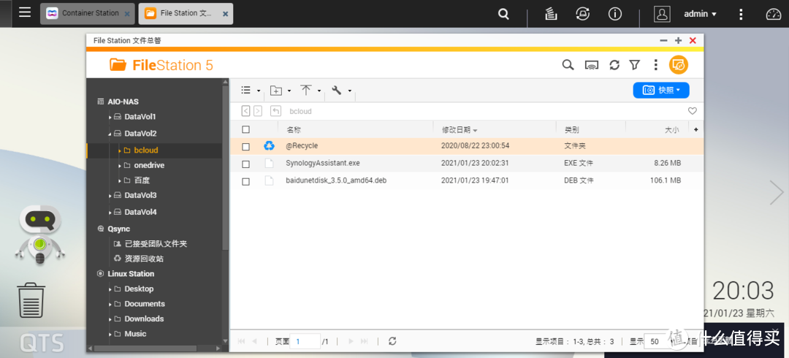Refresh File Station with the toolbar refresh icon
789x358 pixels.
pyautogui.click(x=614, y=65)
